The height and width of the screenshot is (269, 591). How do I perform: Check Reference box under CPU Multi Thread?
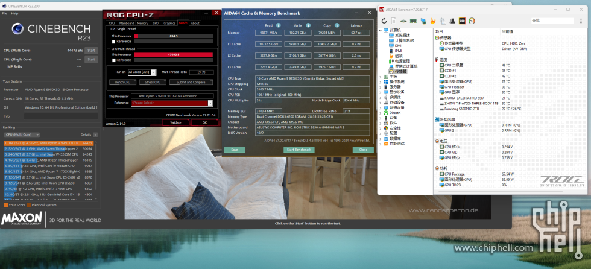(x=113, y=60)
